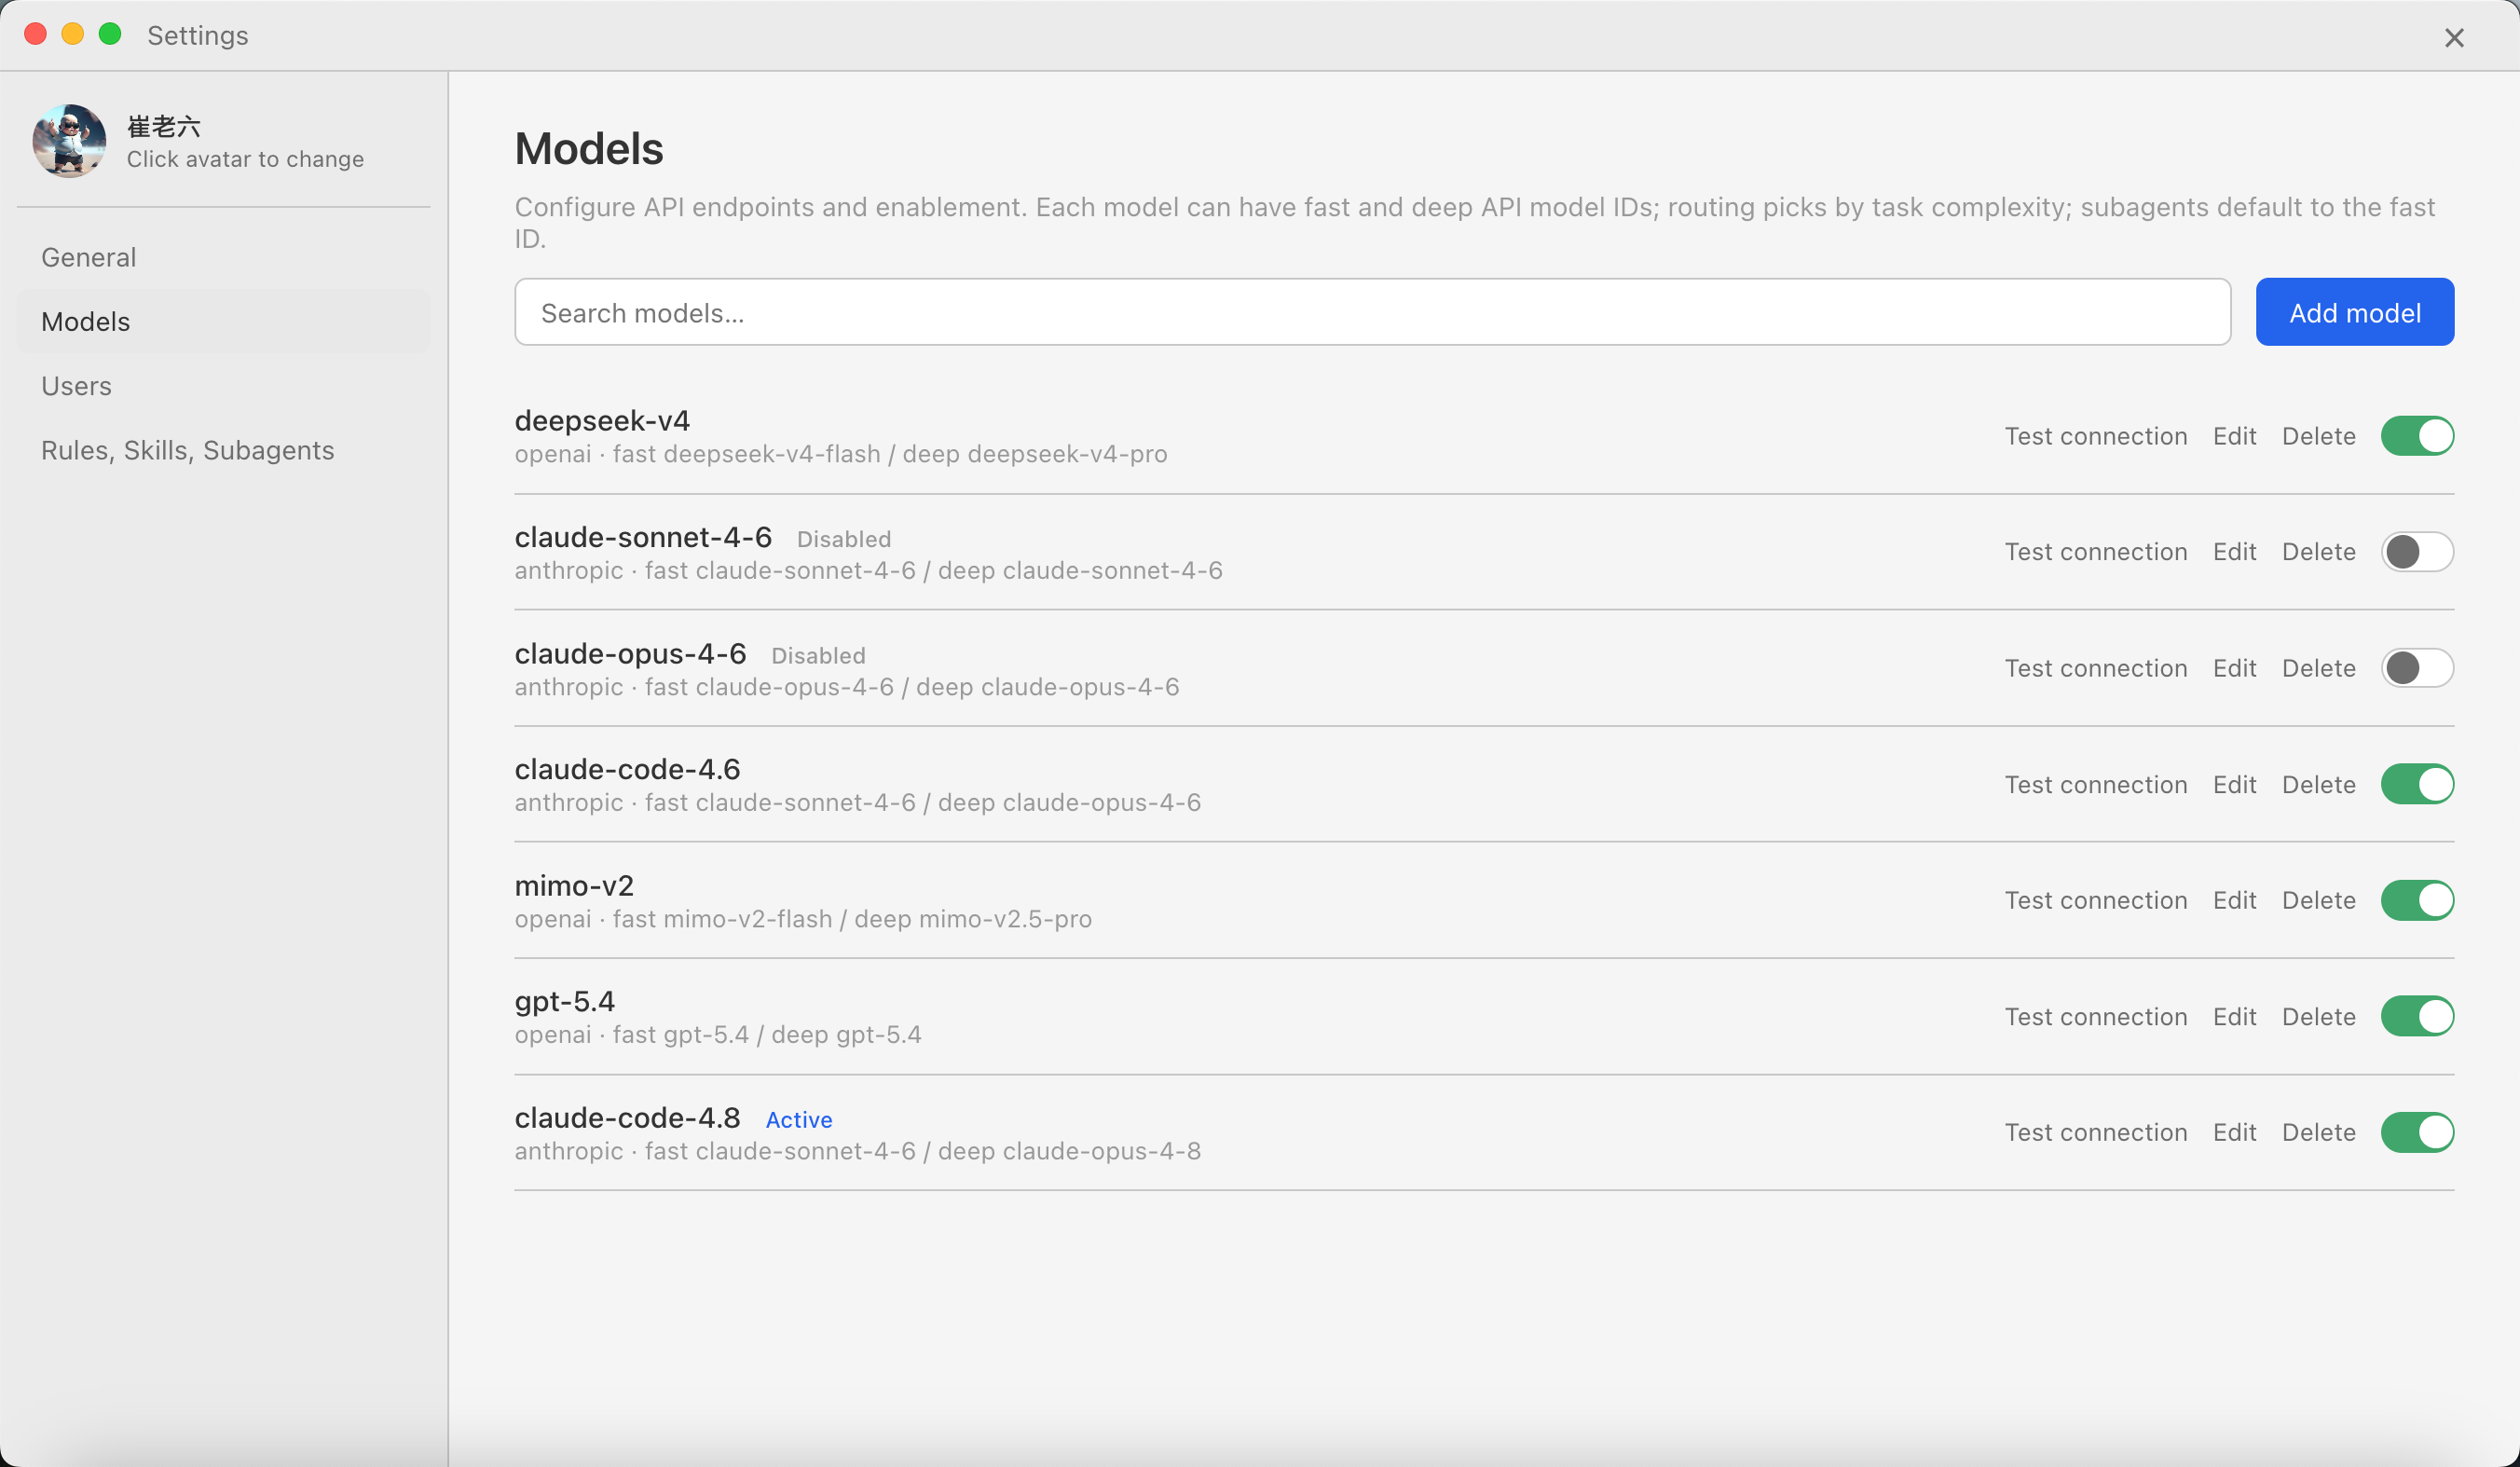This screenshot has width=2520, height=1467.
Task: Click the user avatar picture
Action: tap(69, 141)
